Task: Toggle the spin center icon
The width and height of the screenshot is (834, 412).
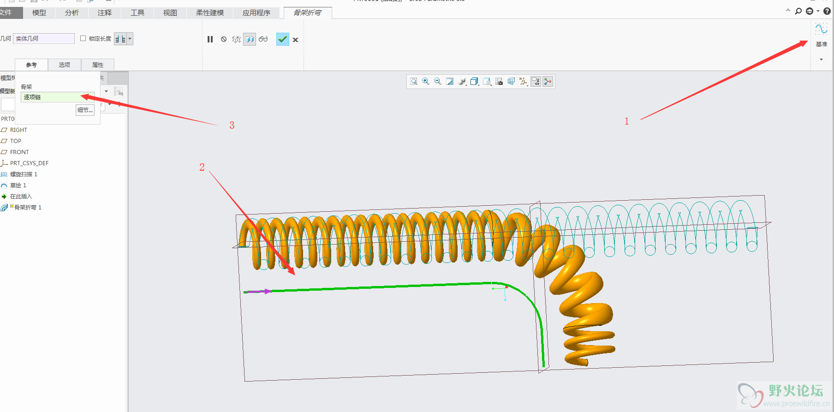Action: tap(548, 82)
